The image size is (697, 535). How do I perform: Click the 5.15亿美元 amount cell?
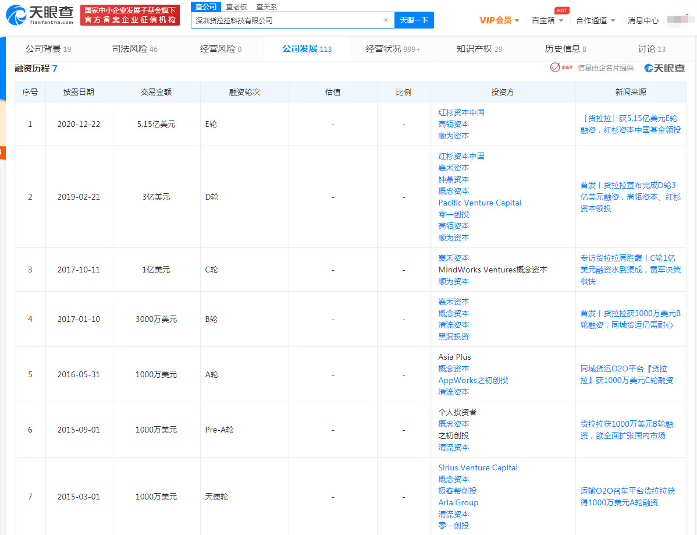coord(156,124)
